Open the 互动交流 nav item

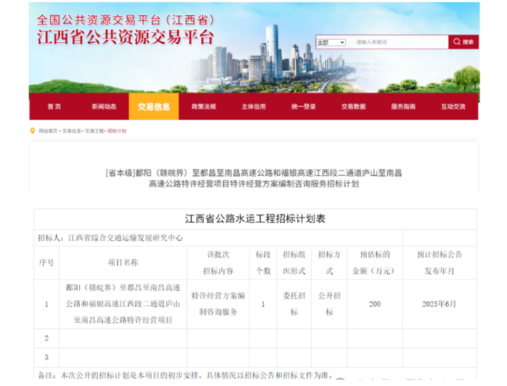tap(453, 106)
